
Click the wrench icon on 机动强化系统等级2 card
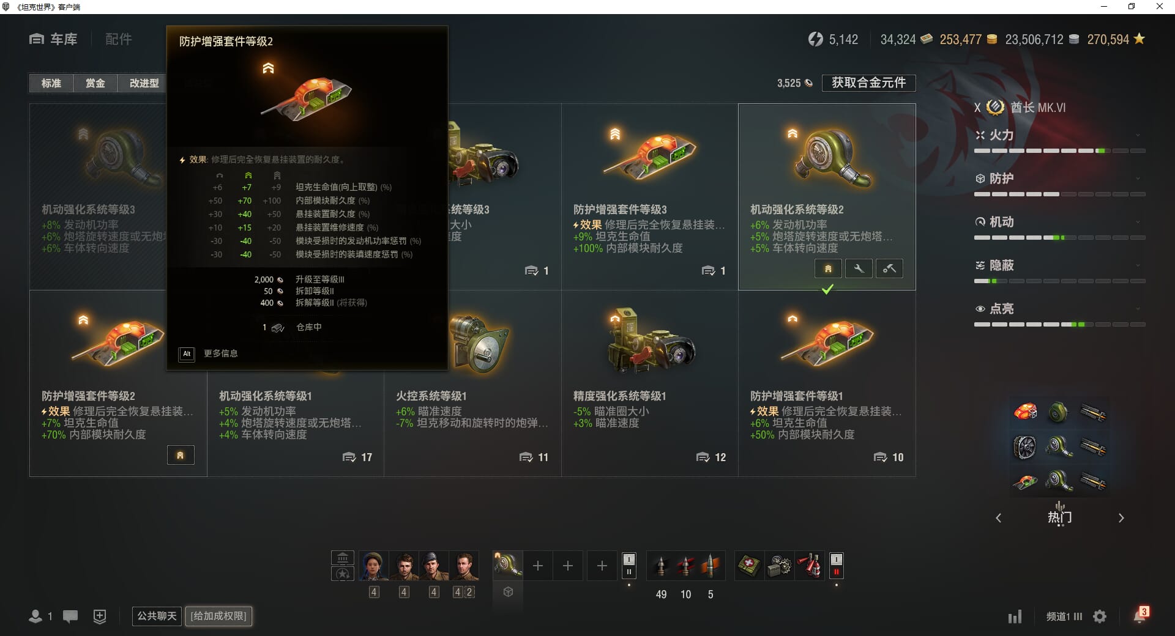(x=859, y=268)
